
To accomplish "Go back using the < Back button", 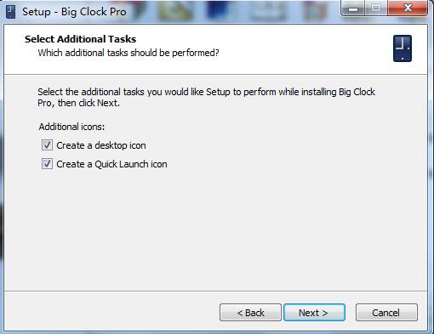I will coord(250,313).
